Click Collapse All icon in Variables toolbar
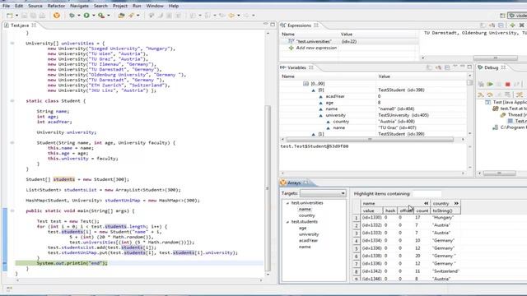527x296 pixels. click(447, 67)
